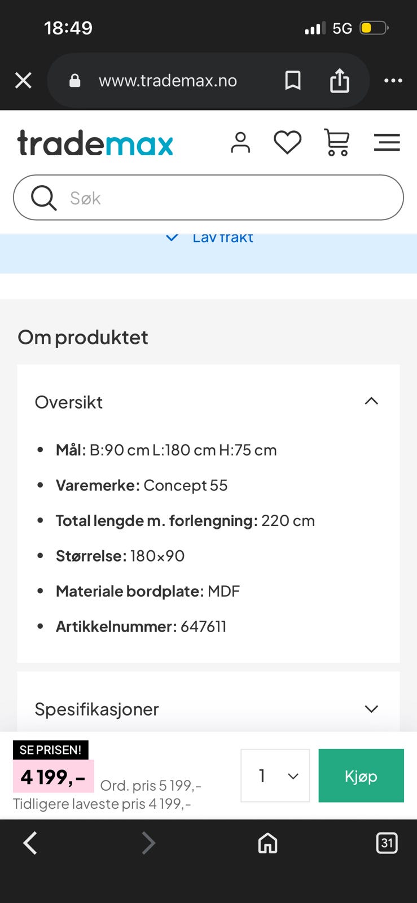Open the quantity selector dropdown

point(275,775)
